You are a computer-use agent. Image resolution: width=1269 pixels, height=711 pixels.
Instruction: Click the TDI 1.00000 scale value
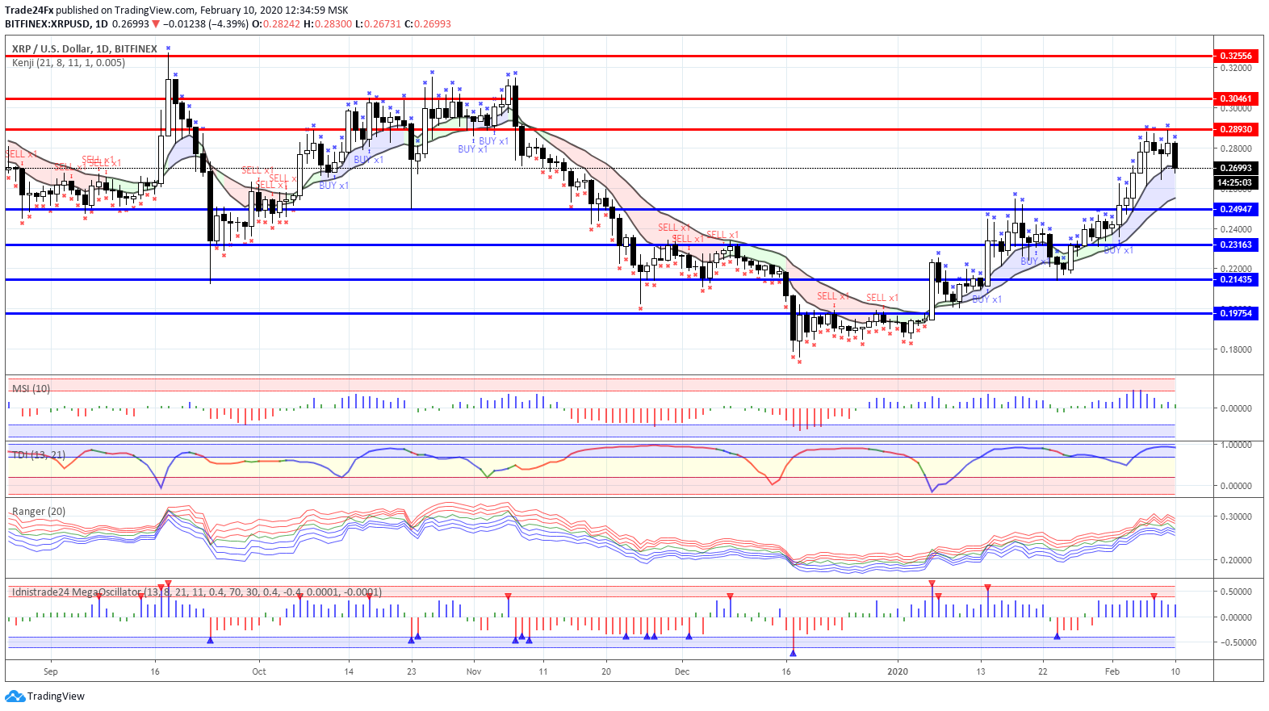click(1236, 445)
